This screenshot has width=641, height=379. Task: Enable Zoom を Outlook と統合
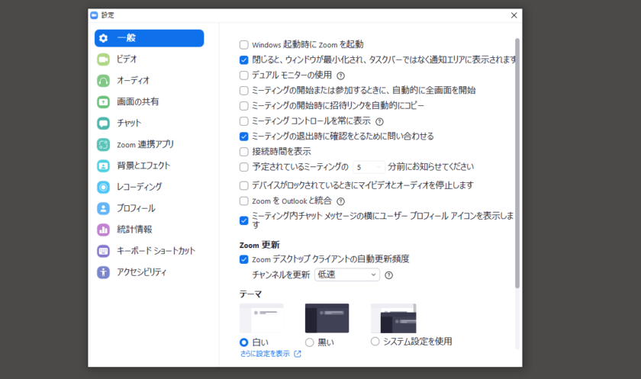click(x=244, y=201)
